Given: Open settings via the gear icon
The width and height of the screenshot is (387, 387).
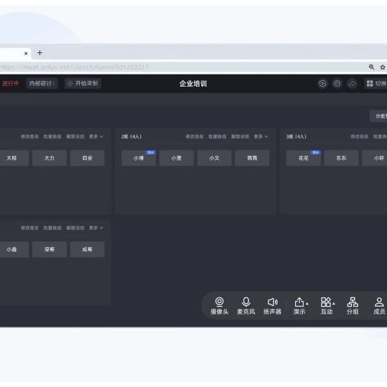Looking at the screenshot, I should pos(337,83).
